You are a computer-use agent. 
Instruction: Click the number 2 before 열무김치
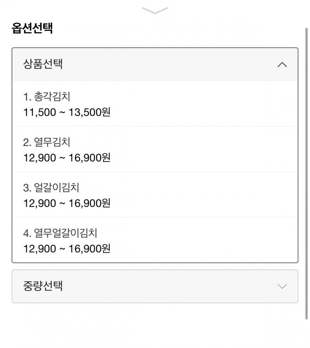(x=26, y=143)
